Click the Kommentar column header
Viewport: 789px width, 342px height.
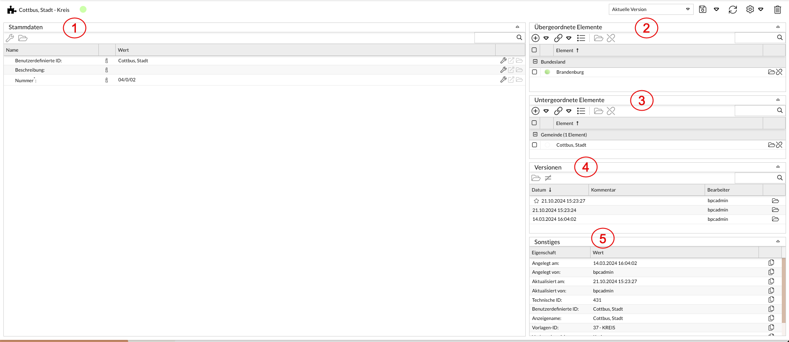[603, 190]
